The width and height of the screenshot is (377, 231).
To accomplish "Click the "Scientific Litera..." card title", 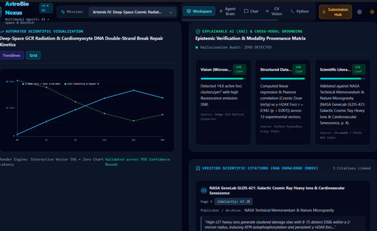I will coord(335,70).
